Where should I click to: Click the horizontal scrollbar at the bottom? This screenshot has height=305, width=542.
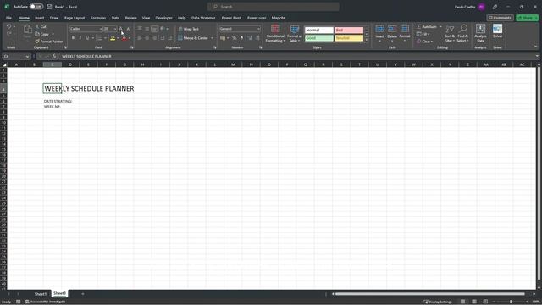[430, 294]
